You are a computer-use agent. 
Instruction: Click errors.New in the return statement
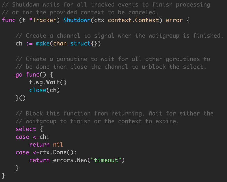pyautogui.click(x=70, y=160)
